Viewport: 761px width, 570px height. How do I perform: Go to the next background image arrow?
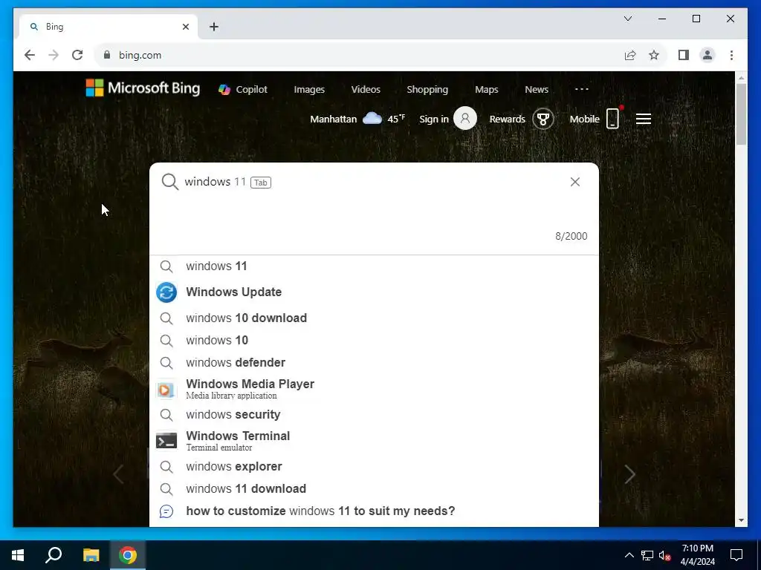click(x=629, y=474)
